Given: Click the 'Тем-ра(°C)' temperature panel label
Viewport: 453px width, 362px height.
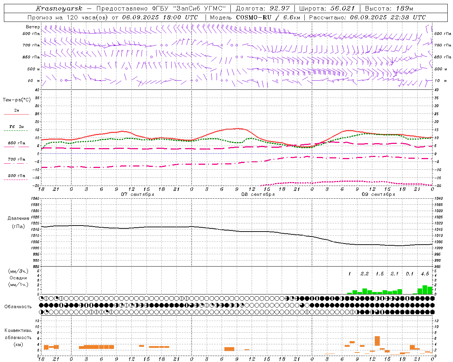Looking at the screenshot, I should click(17, 100).
